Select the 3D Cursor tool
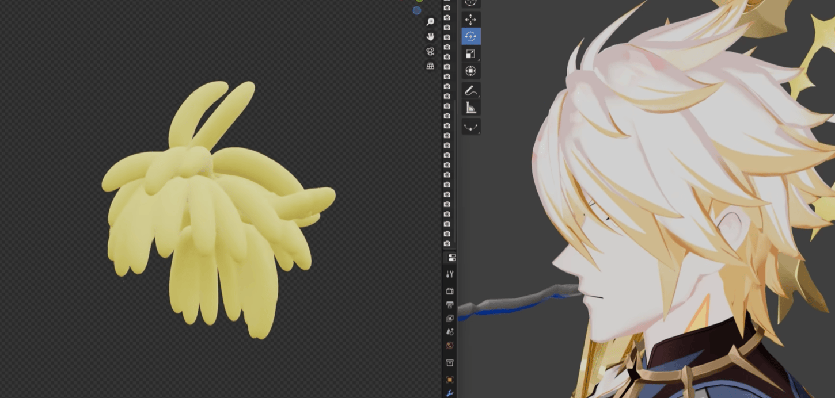 click(x=470, y=3)
